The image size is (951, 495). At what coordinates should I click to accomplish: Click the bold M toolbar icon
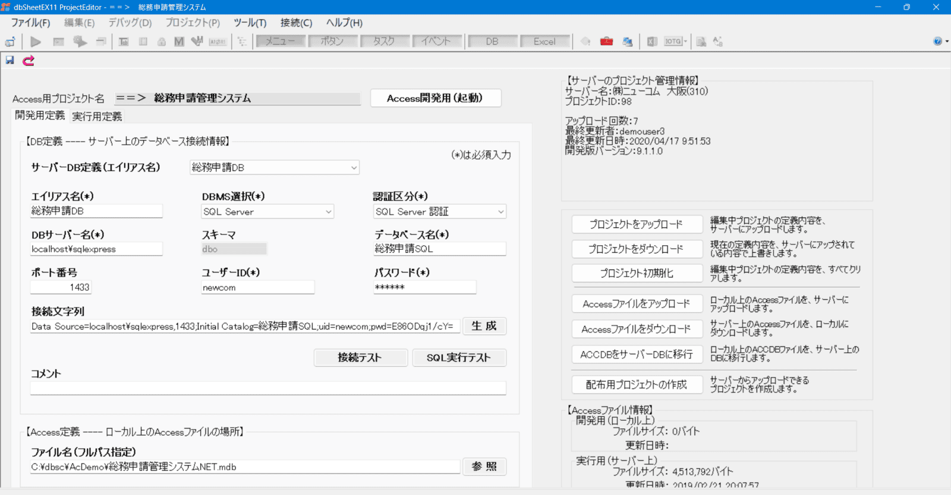click(179, 42)
